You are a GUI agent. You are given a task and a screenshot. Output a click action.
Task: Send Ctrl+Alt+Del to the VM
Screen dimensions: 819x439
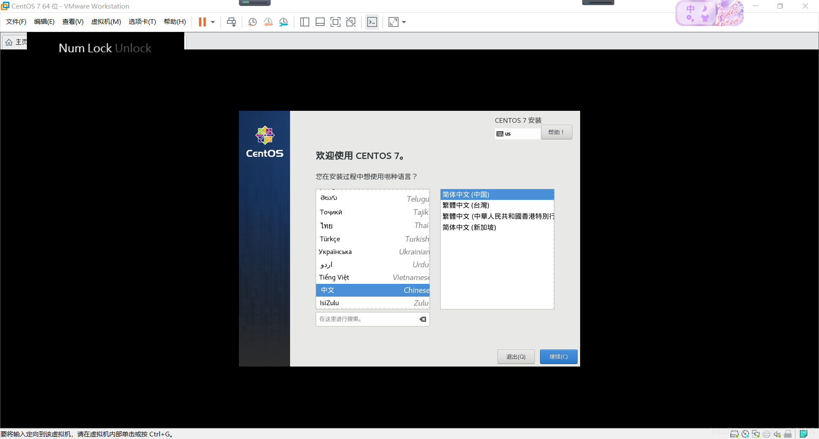coord(231,22)
